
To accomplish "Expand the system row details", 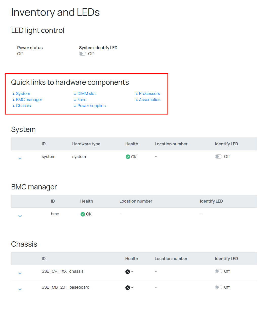I will point(20,159).
